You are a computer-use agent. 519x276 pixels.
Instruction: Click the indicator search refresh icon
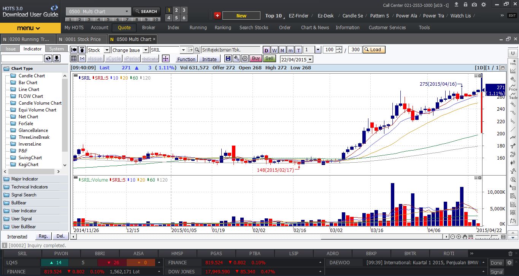point(48,58)
